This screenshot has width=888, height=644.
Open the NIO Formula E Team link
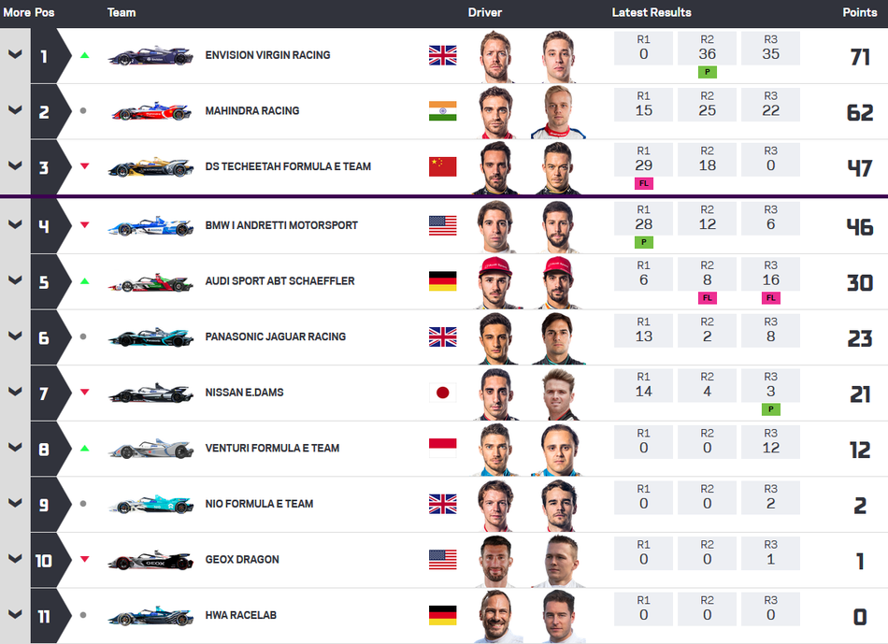tap(259, 504)
